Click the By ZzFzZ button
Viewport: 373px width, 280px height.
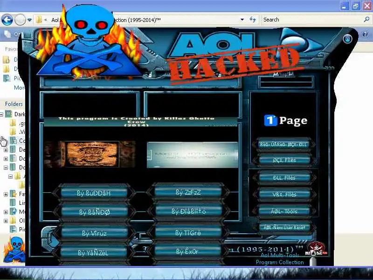(188, 192)
